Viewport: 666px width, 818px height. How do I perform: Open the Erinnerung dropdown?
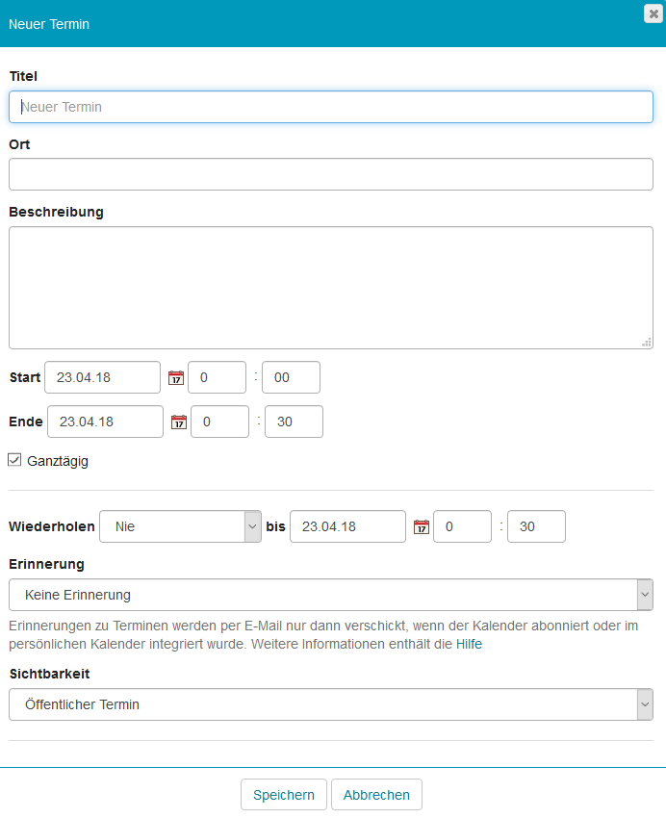click(x=330, y=595)
